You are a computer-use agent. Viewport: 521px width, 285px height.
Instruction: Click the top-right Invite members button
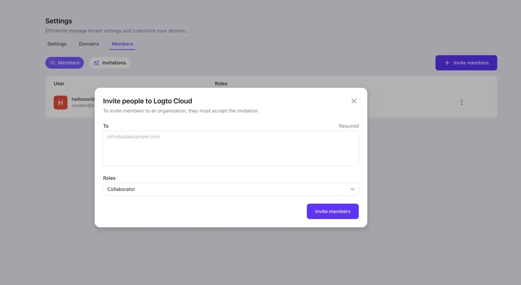click(466, 63)
